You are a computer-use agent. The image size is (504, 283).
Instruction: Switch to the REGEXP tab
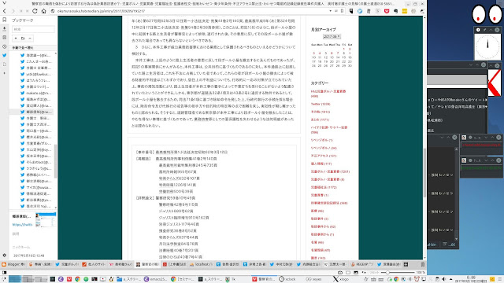(x=362, y=264)
